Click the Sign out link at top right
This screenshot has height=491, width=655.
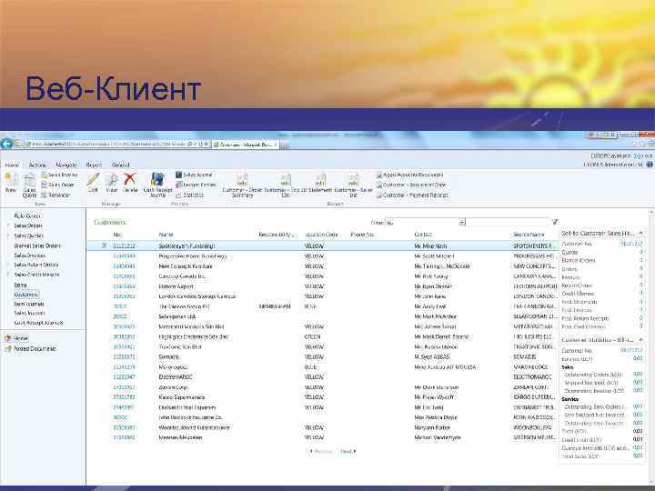pyautogui.click(x=642, y=155)
